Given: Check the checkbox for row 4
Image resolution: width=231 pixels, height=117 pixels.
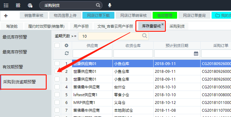Looking at the screenshot, I should [57, 87].
